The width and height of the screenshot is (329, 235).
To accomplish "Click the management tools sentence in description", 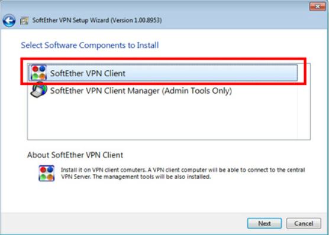I will [x=152, y=177].
